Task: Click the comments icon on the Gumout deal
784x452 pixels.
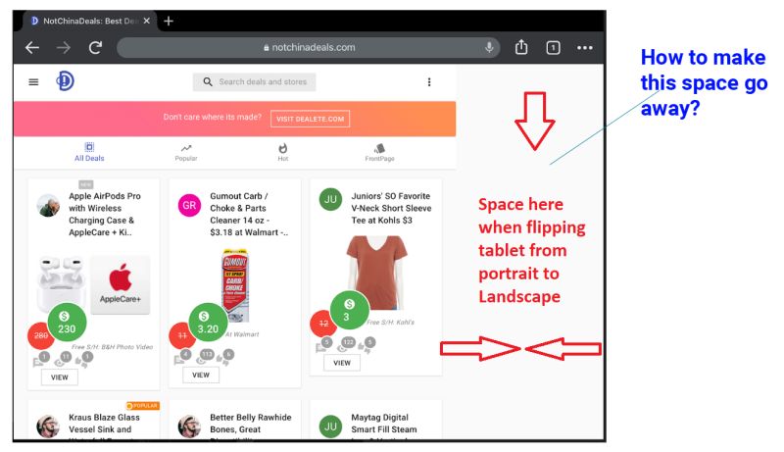Action: 182,358
